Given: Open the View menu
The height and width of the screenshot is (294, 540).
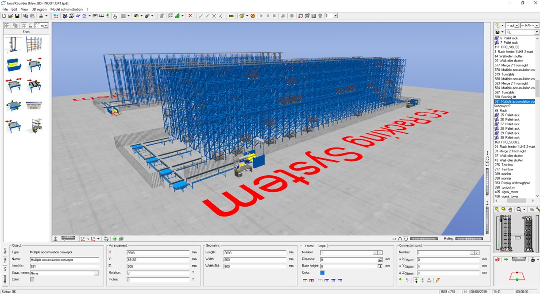Looking at the screenshot, I should (x=25, y=9).
